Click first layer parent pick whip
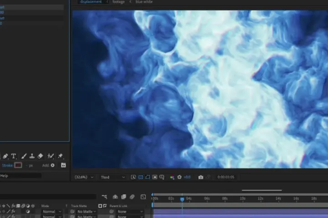Viewport: 328px width, 218px height. [x=112, y=212]
